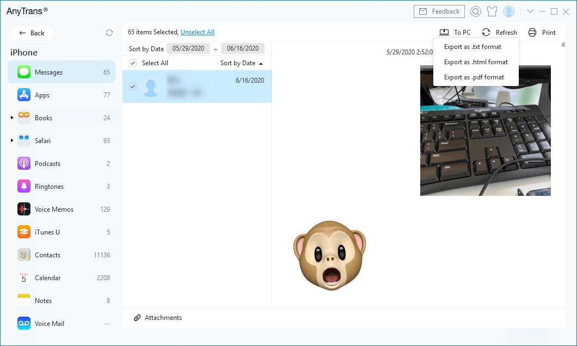Toggle Sort by Date ascending arrow

click(x=261, y=64)
